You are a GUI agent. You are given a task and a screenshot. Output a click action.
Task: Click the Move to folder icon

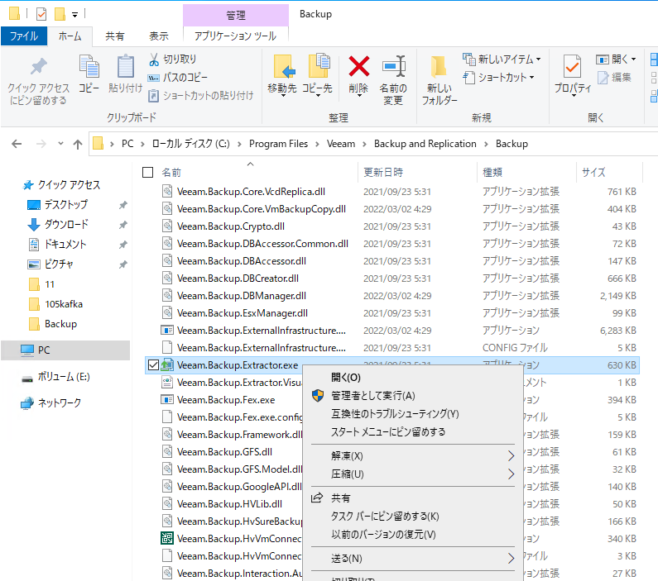284,66
